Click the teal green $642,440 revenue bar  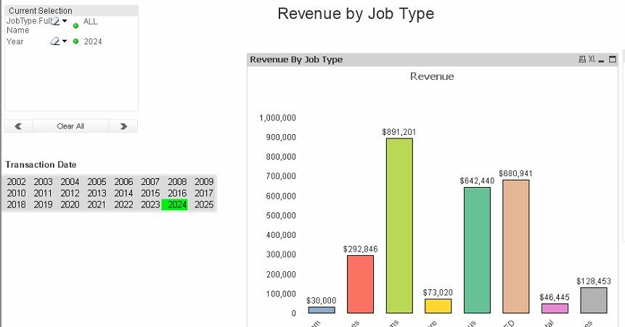coord(477,250)
